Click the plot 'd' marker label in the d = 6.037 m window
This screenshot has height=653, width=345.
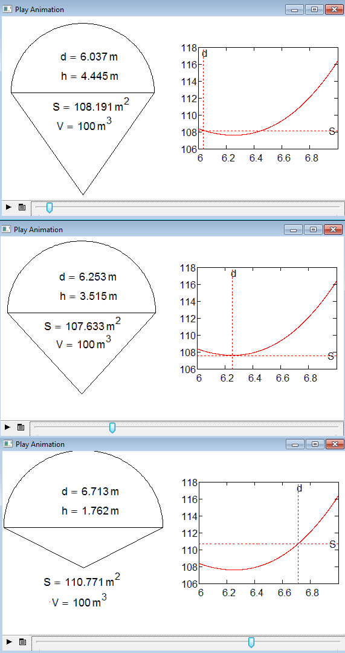tap(204, 54)
